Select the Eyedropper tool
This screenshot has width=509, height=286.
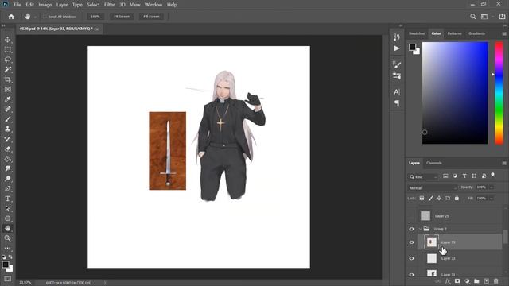7,99
